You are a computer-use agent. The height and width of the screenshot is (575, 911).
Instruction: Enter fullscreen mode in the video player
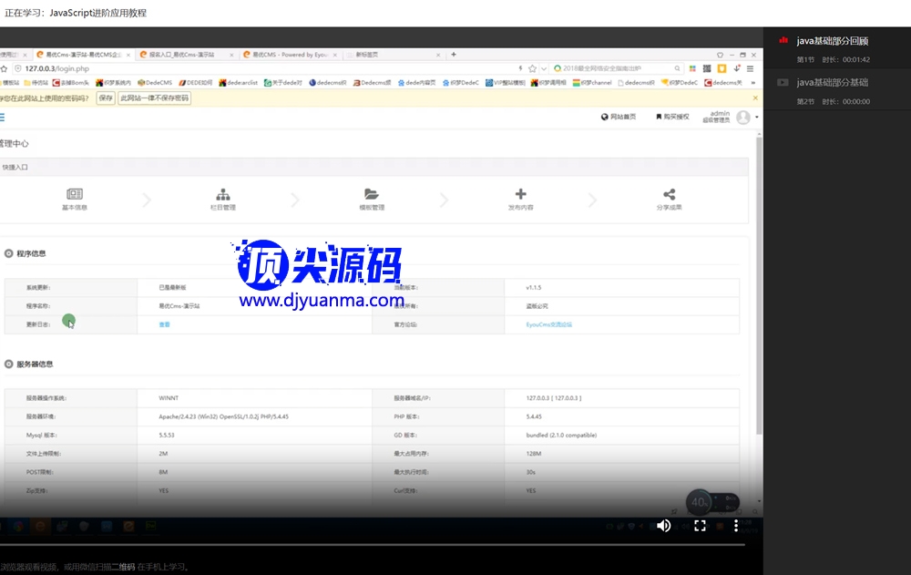[x=701, y=526]
